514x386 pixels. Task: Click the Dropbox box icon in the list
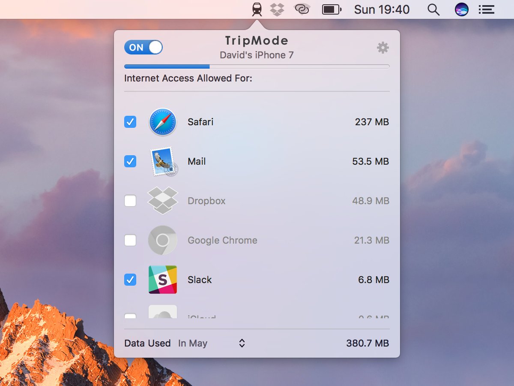[163, 201]
